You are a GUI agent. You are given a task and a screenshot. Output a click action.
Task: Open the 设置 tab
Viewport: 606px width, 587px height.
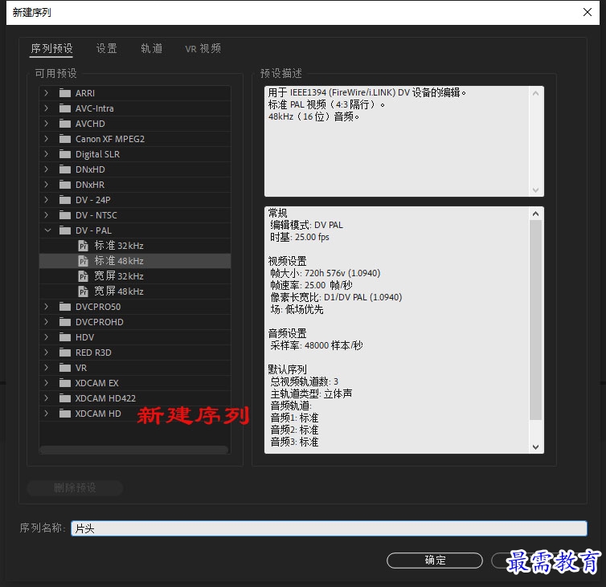pyautogui.click(x=107, y=49)
